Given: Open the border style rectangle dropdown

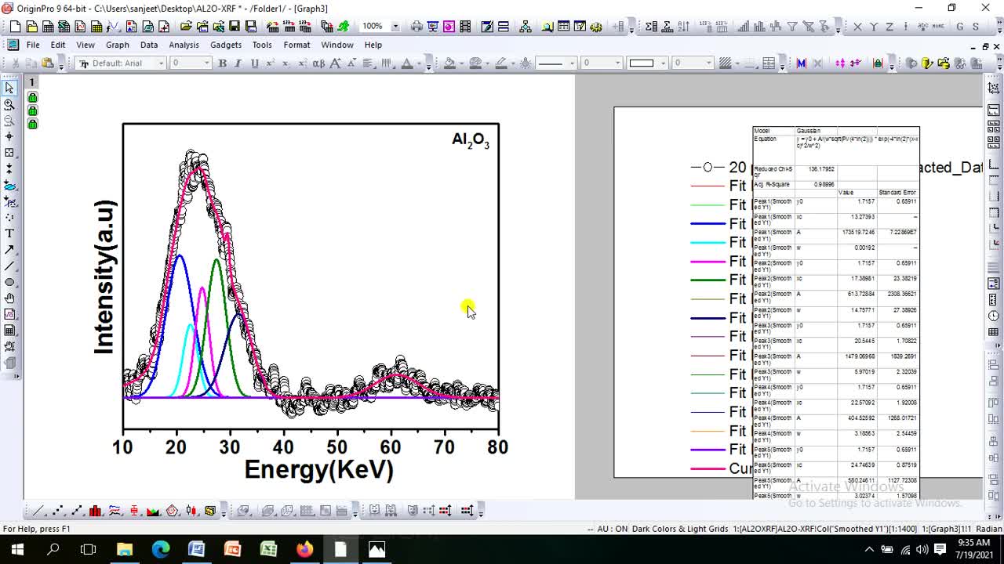Looking at the screenshot, I should (x=663, y=63).
